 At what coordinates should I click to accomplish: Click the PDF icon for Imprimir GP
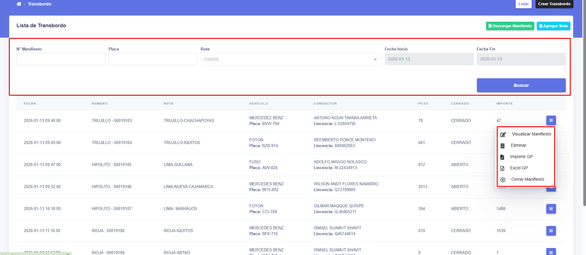502,157
